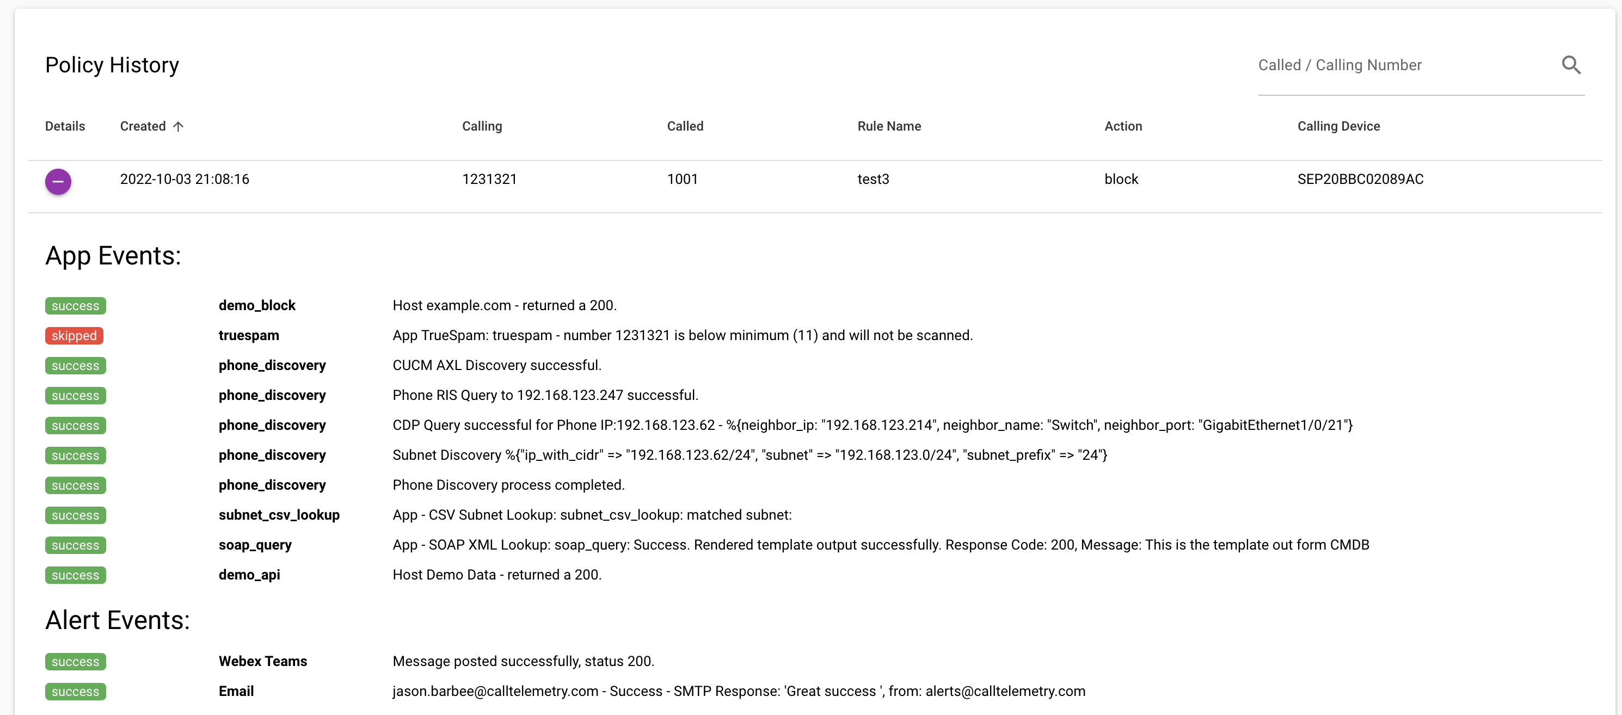This screenshot has width=1622, height=715.
Task: Select the Action column header
Action: (x=1123, y=126)
